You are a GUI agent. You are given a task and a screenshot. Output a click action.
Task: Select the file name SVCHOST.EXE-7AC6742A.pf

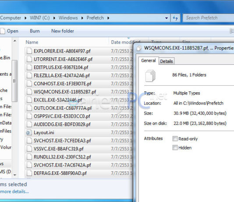62,165
